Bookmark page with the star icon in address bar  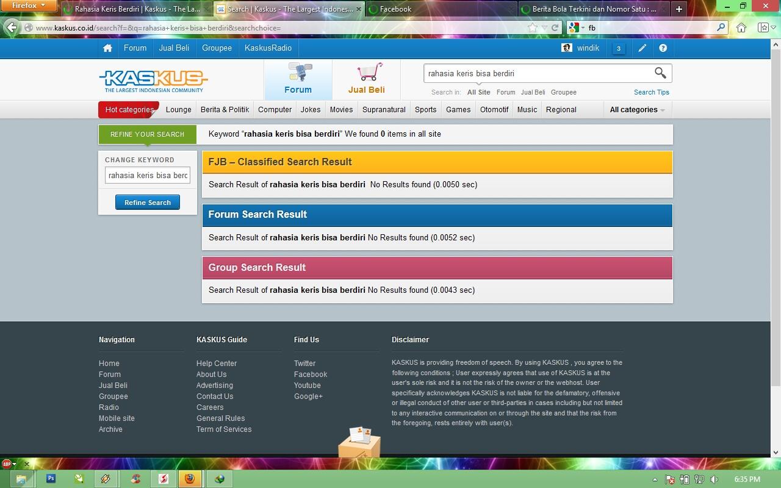click(533, 27)
